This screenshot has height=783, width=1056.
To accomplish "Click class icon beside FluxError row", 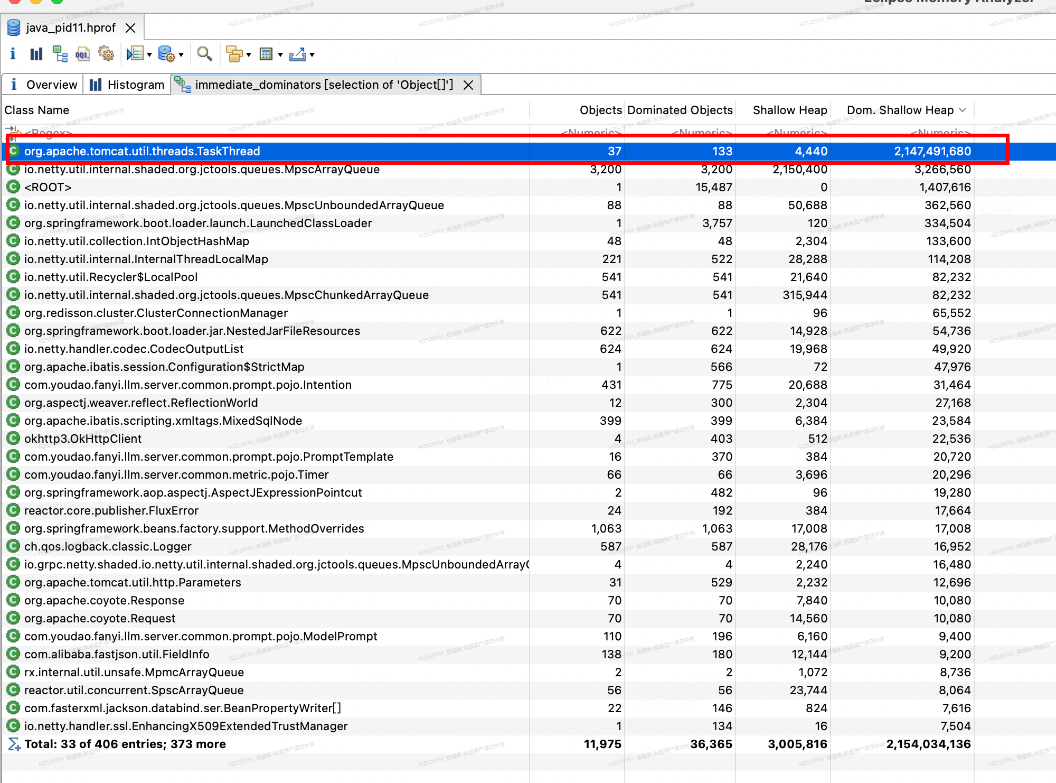I will (x=13, y=510).
